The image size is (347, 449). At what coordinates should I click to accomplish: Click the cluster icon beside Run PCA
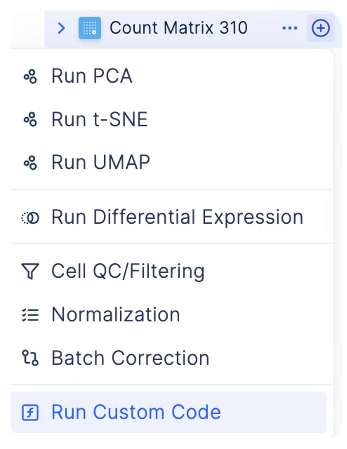click(31, 76)
